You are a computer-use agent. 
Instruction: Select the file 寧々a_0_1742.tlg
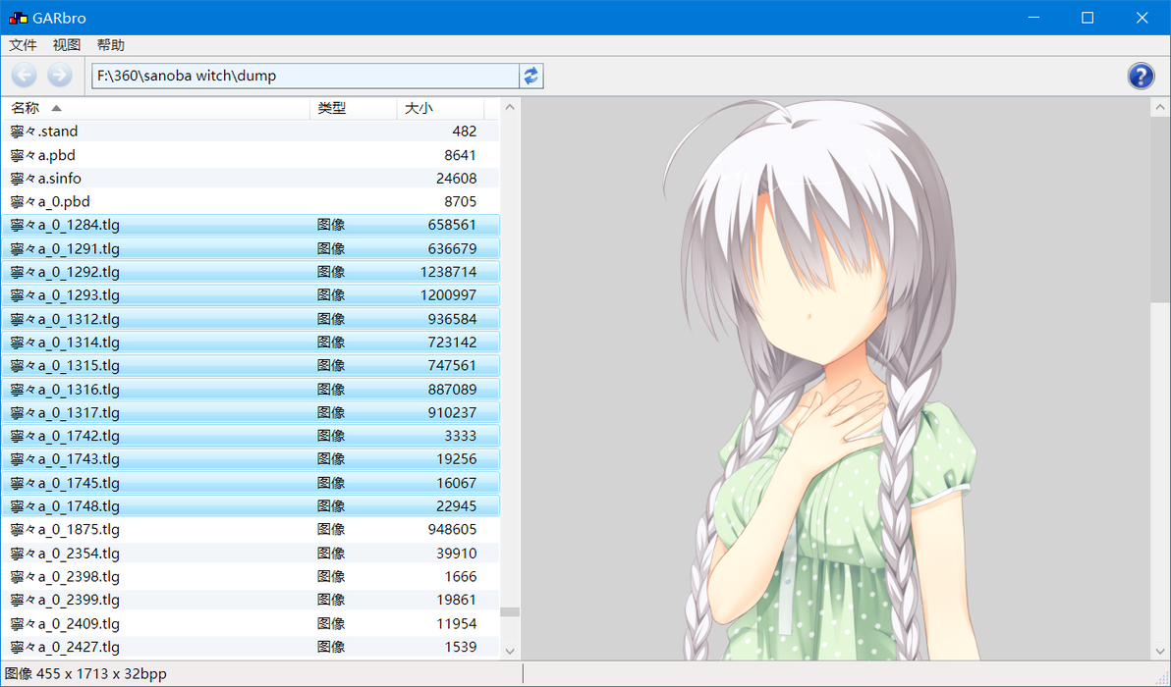tap(251, 436)
